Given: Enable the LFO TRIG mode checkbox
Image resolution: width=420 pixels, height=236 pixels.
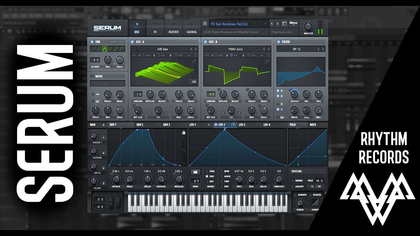Looking at the screenshot, I should [x=206, y=171].
